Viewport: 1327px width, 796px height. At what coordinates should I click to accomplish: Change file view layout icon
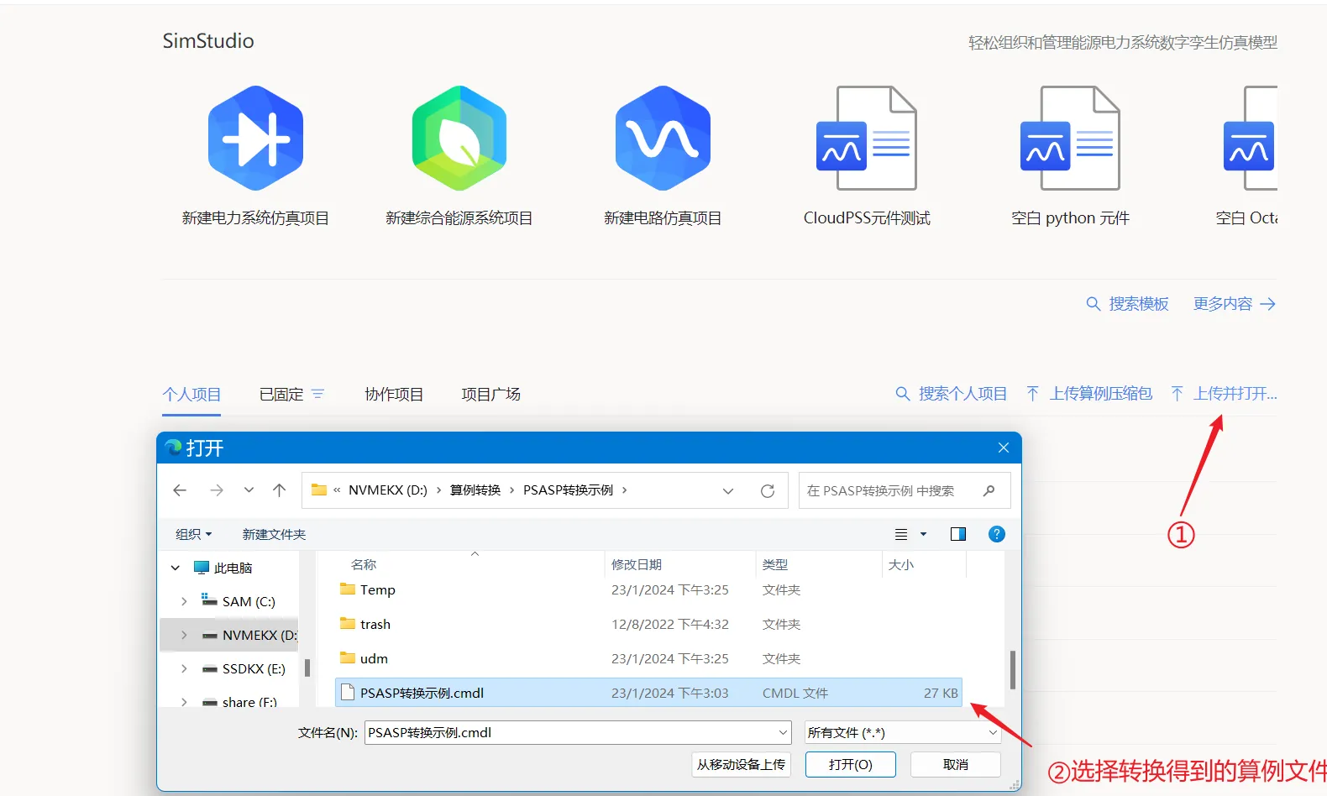[x=901, y=535]
